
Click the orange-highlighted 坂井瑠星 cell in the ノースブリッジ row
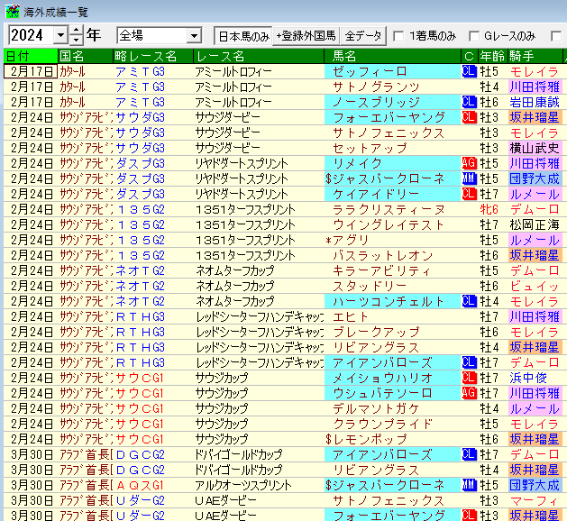(534, 117)
